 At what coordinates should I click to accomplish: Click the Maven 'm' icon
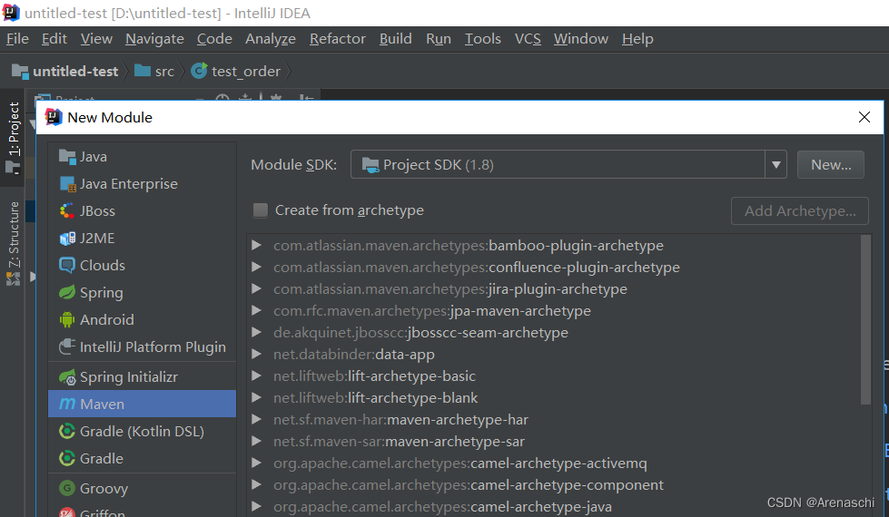67,404
